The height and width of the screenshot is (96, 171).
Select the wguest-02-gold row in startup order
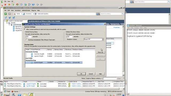(x=54, y=56)
